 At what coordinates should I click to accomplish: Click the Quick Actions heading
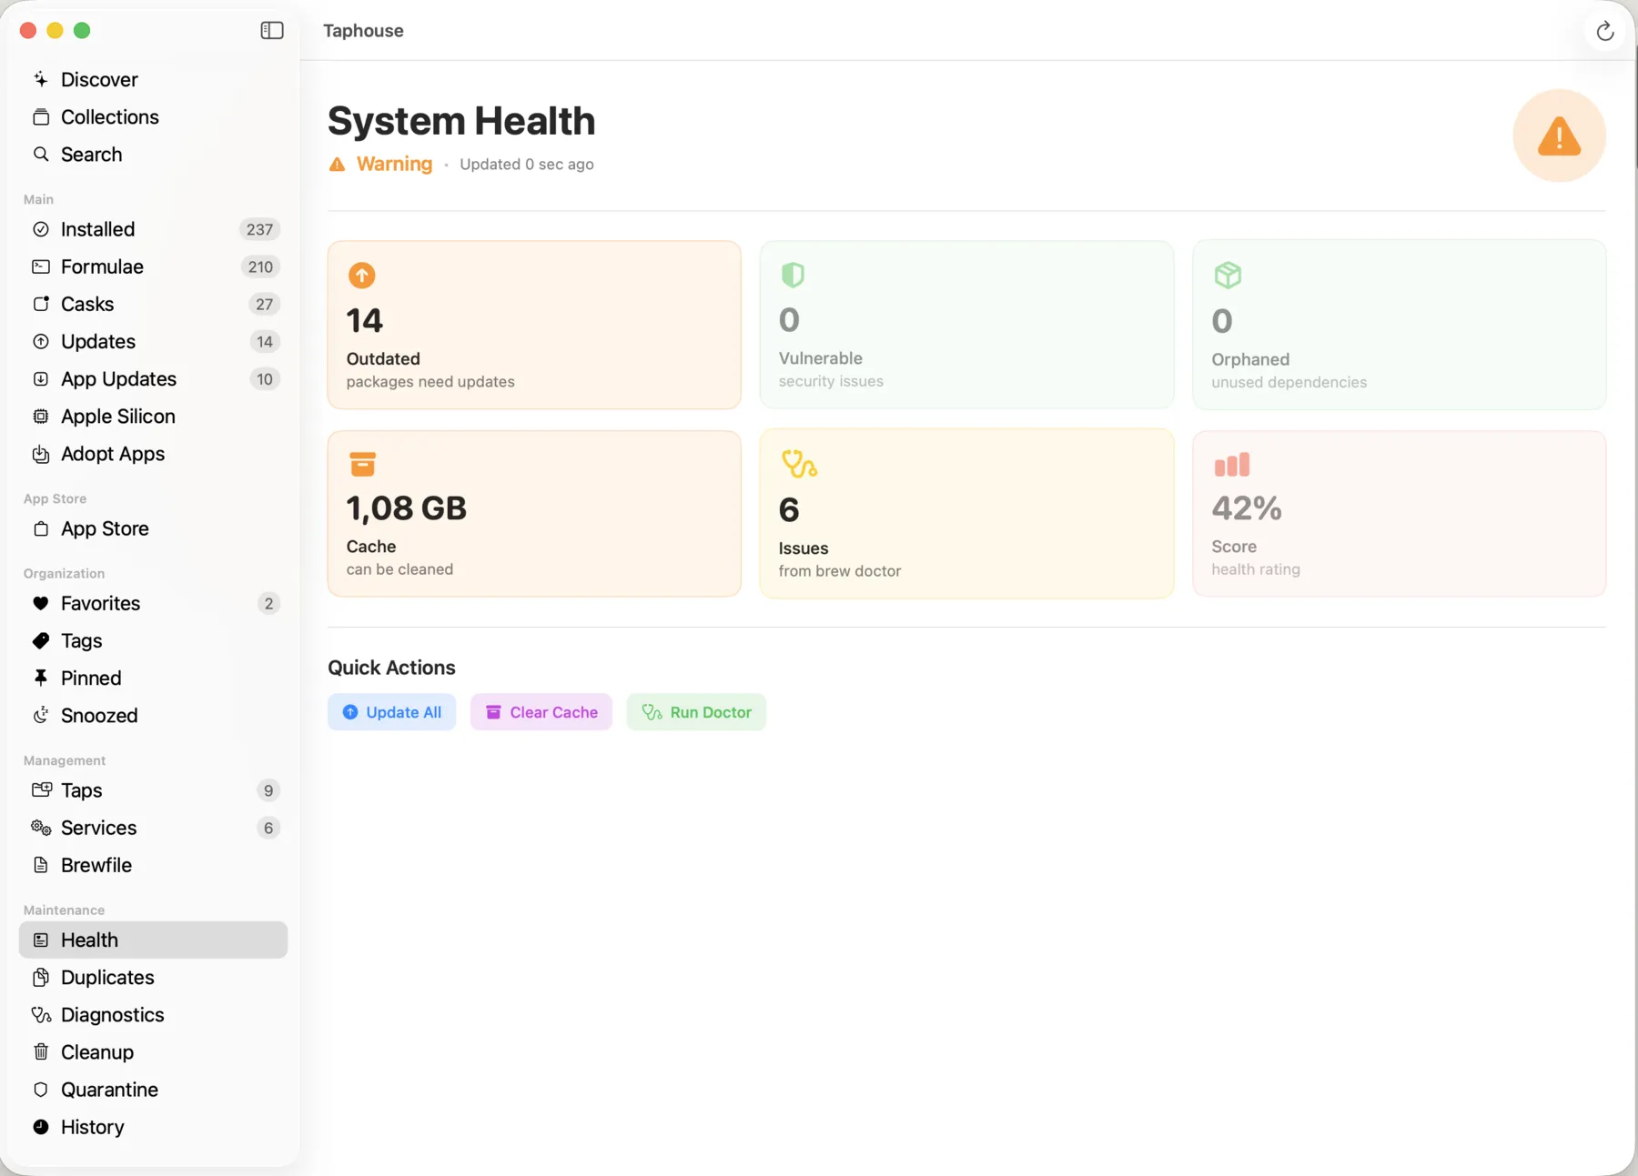(x=391, y=668)
